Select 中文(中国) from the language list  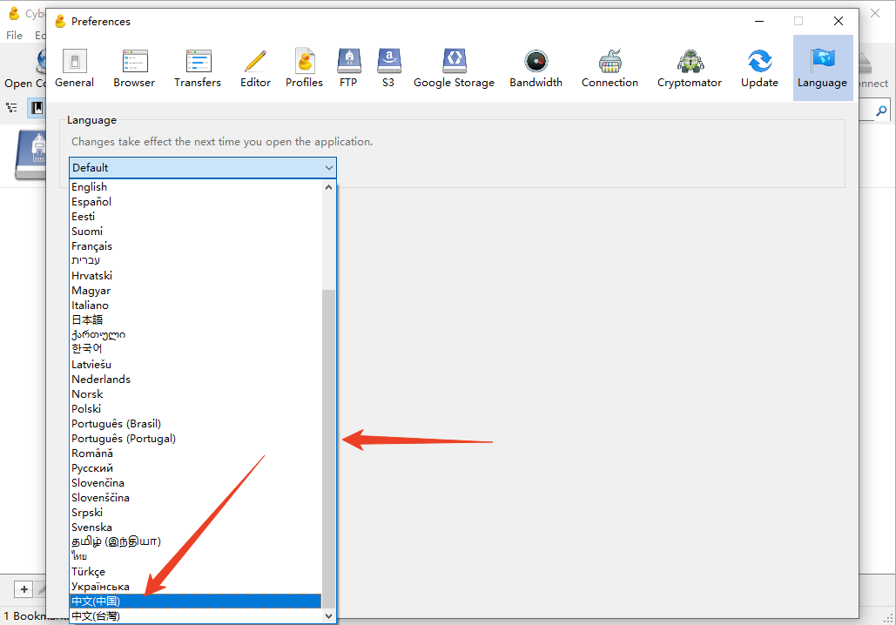[195, 601]
